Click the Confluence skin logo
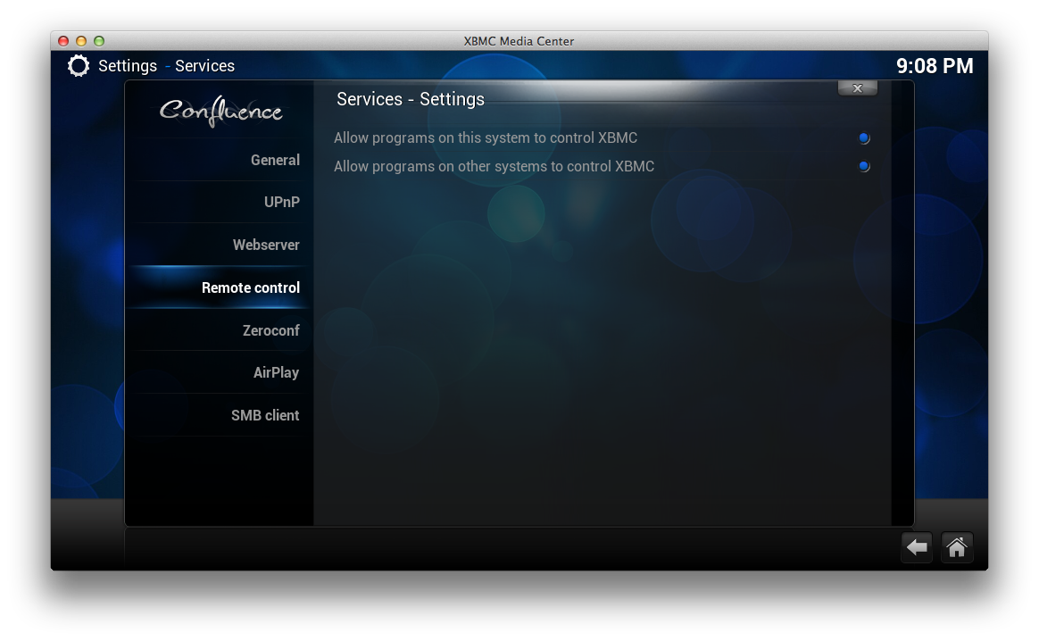Screen dimensions: 1039x641 [x=220, y=112]
